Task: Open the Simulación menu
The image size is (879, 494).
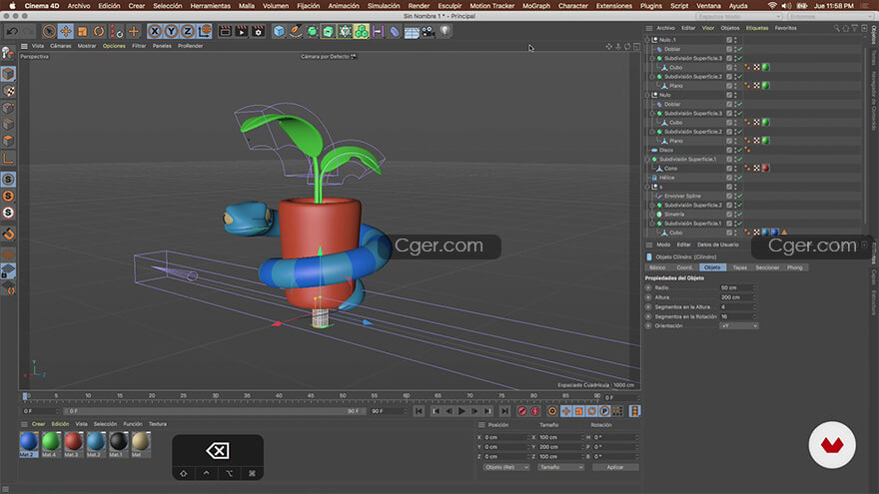Action: (x=384, y=6)
